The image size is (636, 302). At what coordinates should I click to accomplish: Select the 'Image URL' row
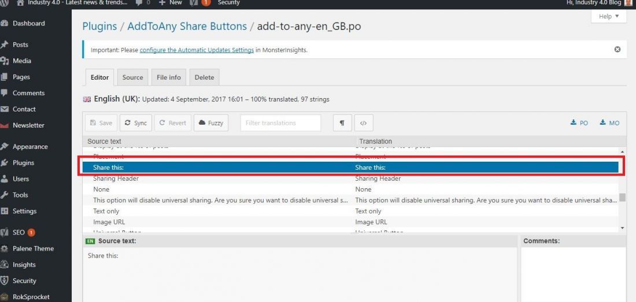pos(350,222)
